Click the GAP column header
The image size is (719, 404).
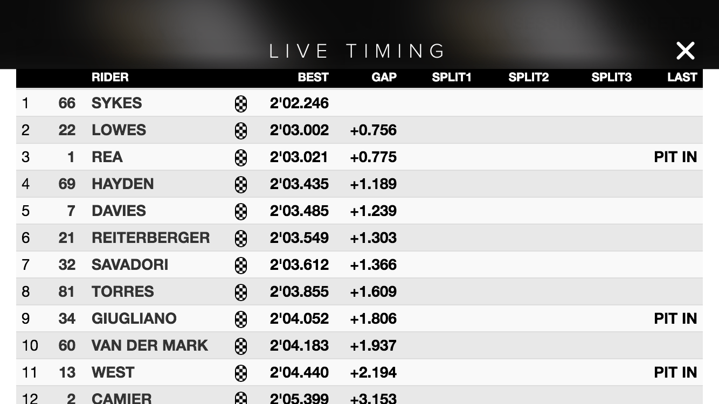384,77
